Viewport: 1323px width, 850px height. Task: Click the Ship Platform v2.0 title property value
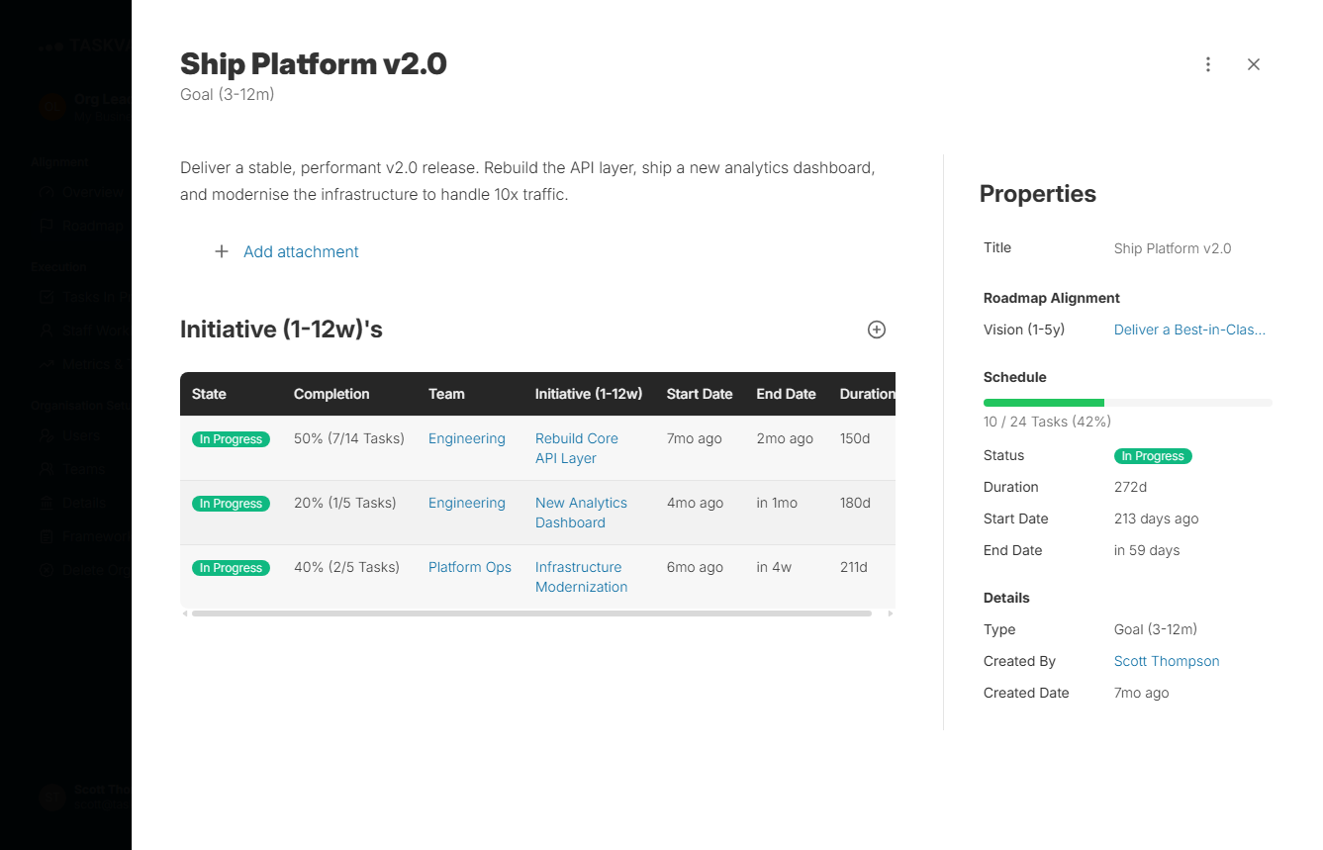coord(1173,248)
